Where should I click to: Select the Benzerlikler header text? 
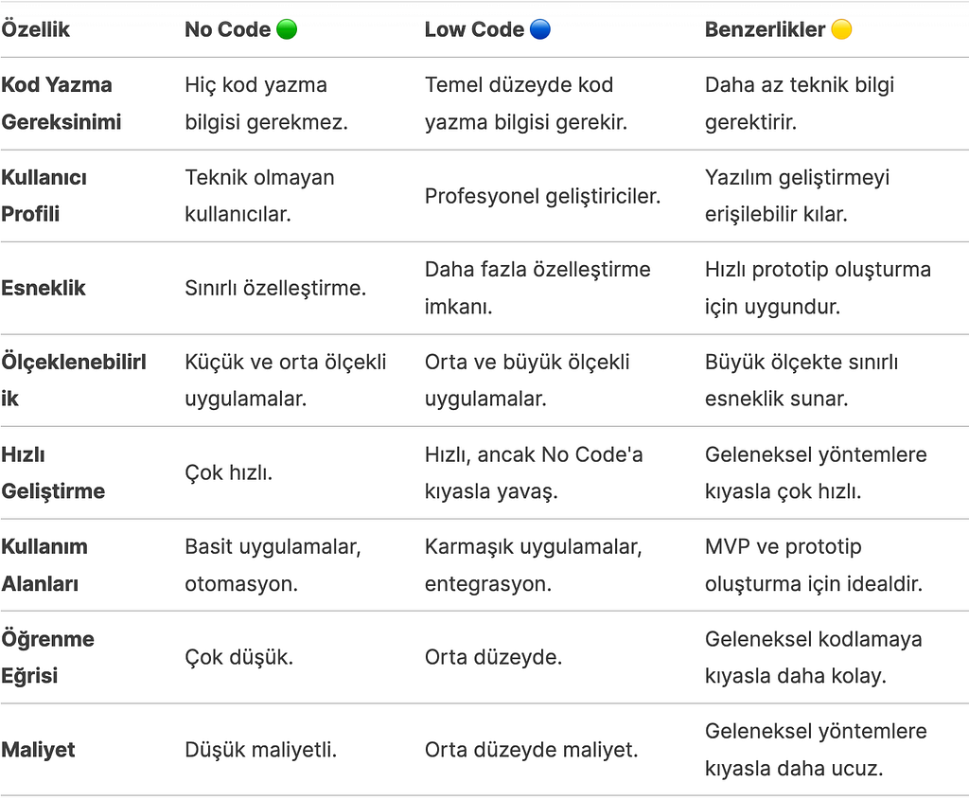tap(765, 29)
